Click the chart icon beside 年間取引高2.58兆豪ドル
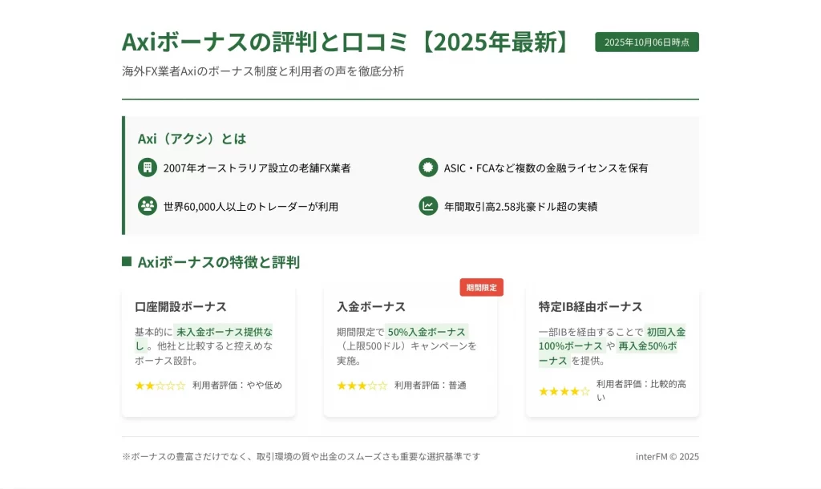 [x=428, y=206]
